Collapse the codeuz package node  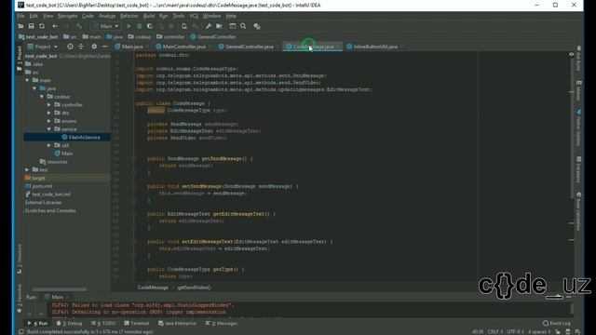[x=42, y=97]
